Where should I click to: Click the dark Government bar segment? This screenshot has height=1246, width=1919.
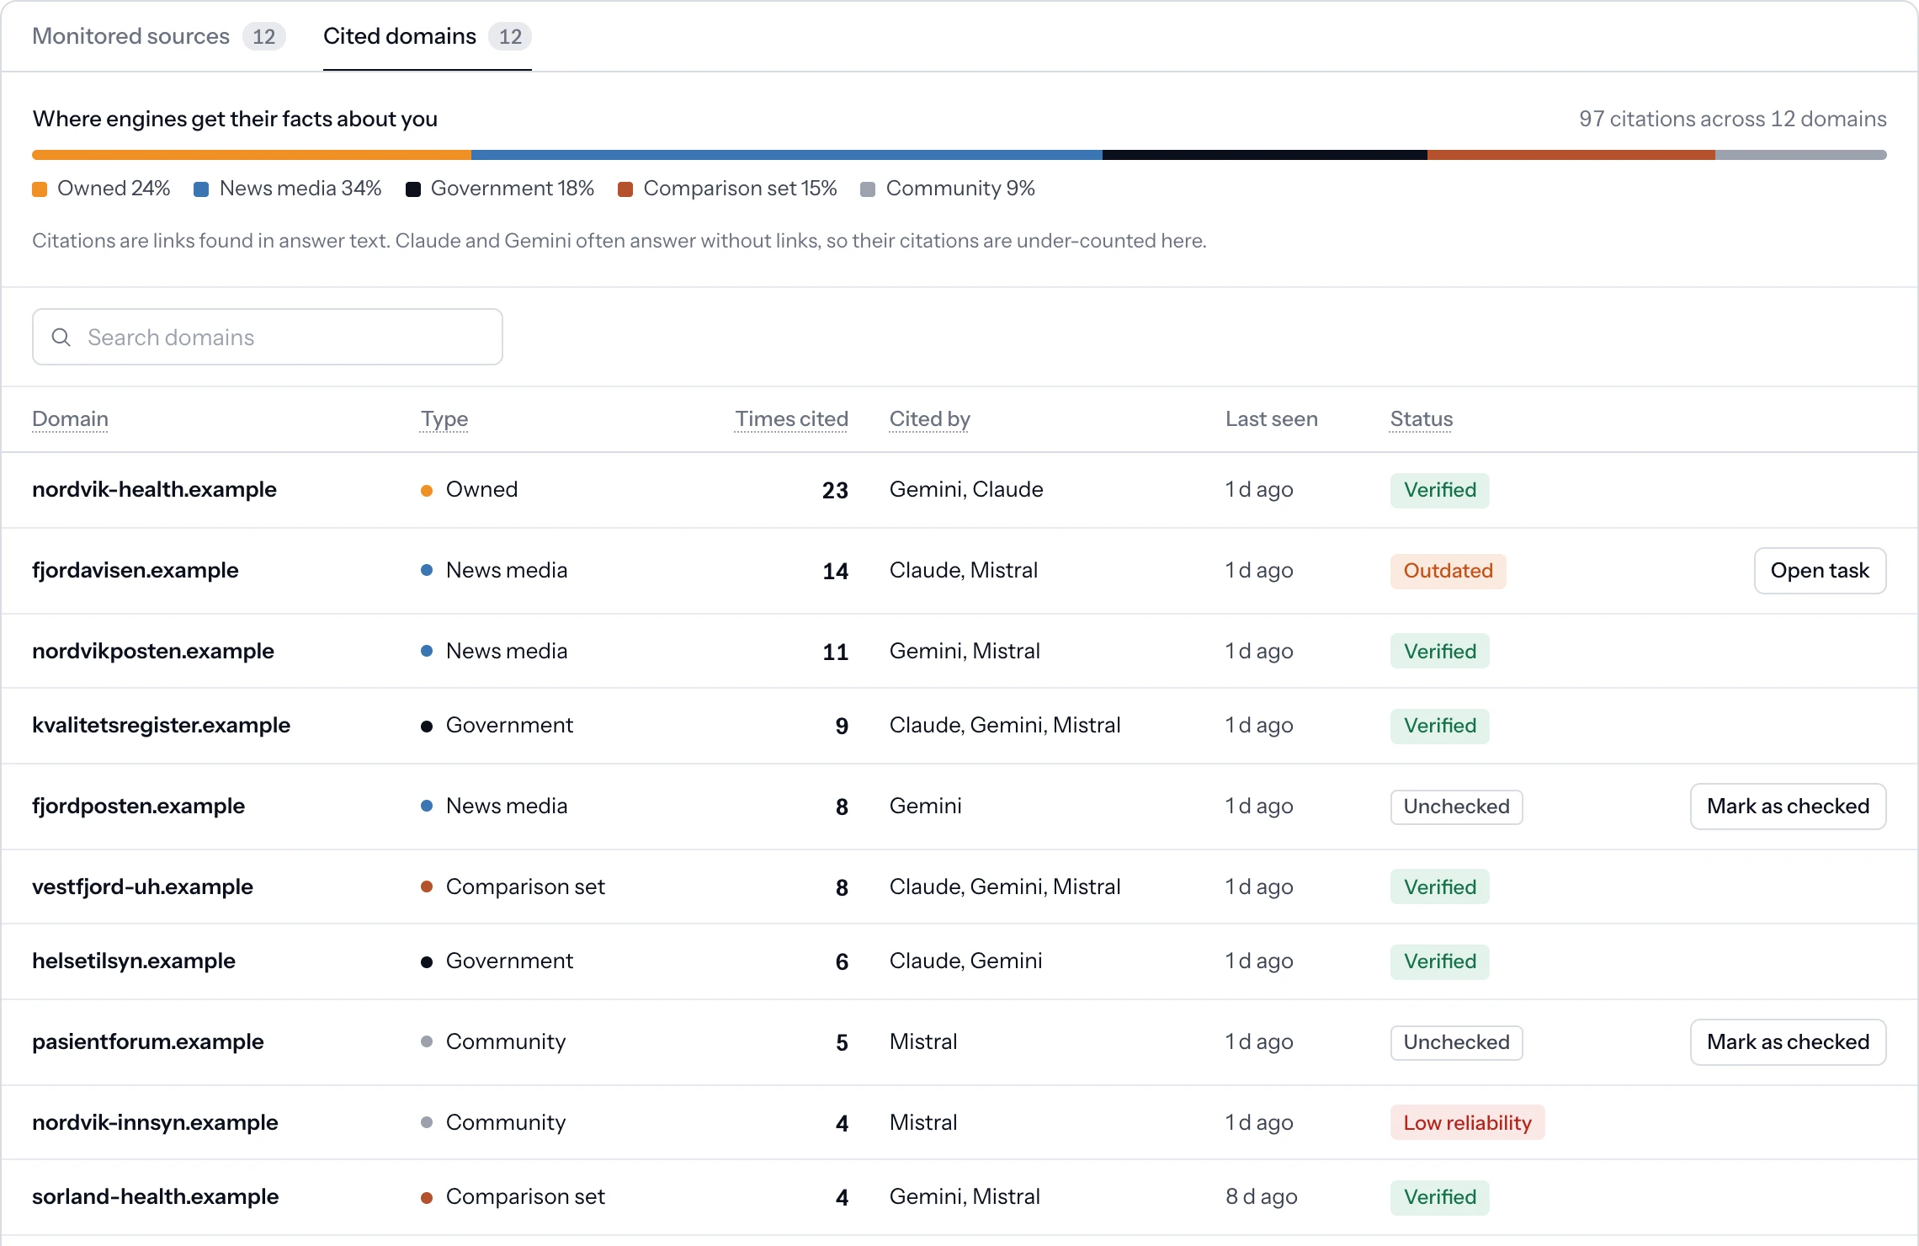tap(1265, 155)
